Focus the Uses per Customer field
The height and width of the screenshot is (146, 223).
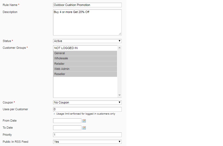point(87,109)
